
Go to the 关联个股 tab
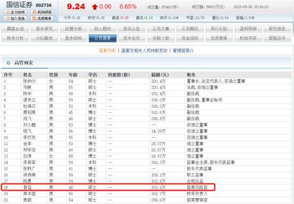(161, 38)
